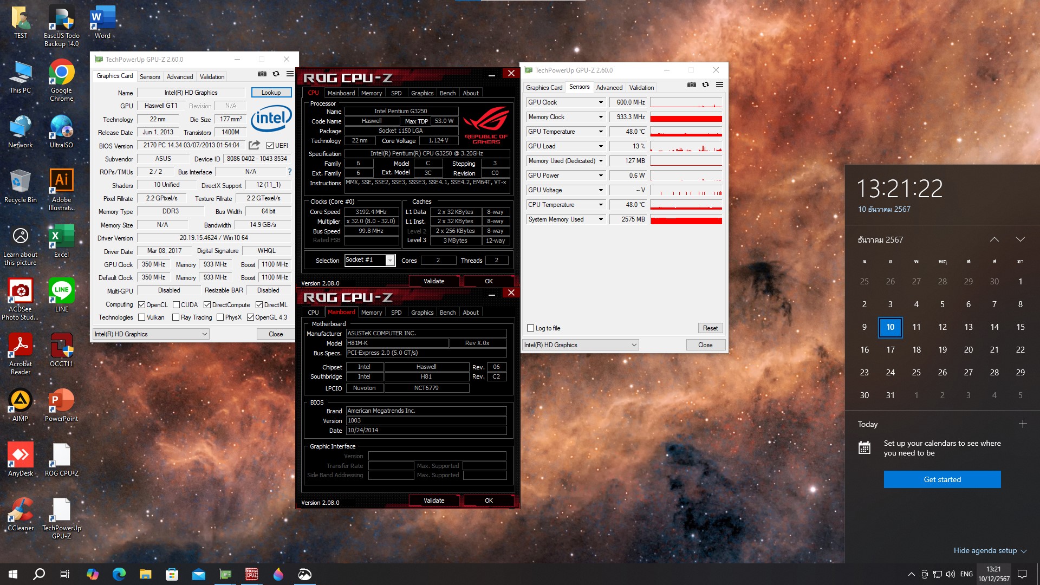
Task: Open GPU selector dropdown in Graphics Card window
Action: click(151, 334)
